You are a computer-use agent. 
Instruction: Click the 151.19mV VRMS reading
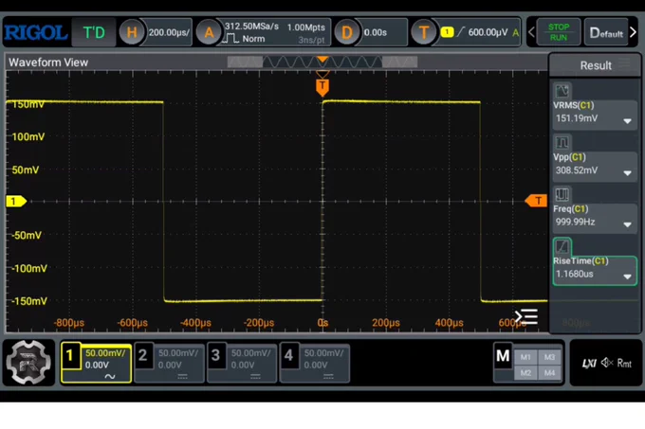[577, 118]
